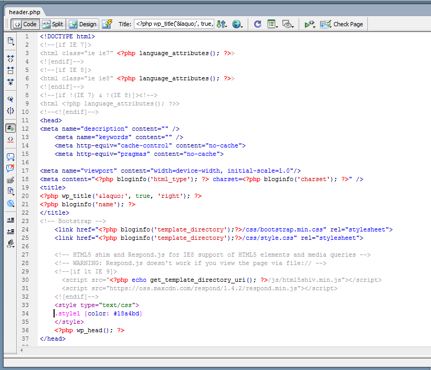Click 'description' in the meta tag
Viewport: 431px width, 370px height.
click(104, 129)
